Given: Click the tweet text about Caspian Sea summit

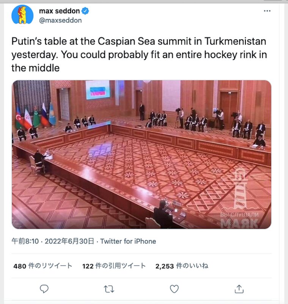Looking at the screenshot, I should click(x=139, y=54).
